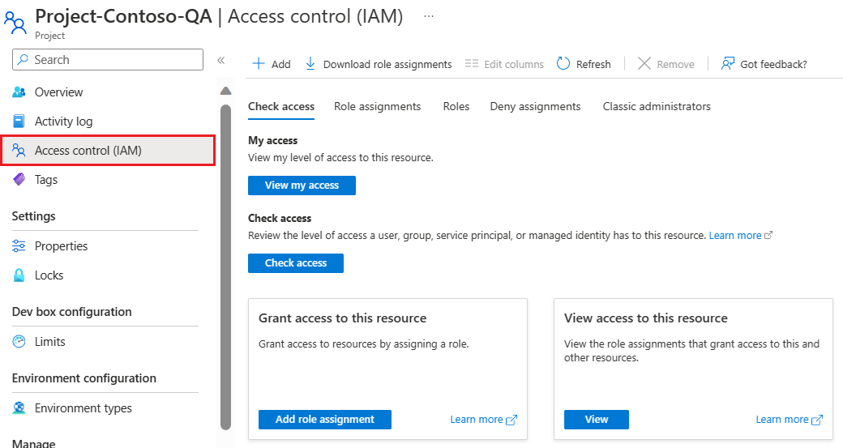Switch to the Check access tab
Image resolution: width=843 pixels, height=448 pixels.
tap(281, 106)
